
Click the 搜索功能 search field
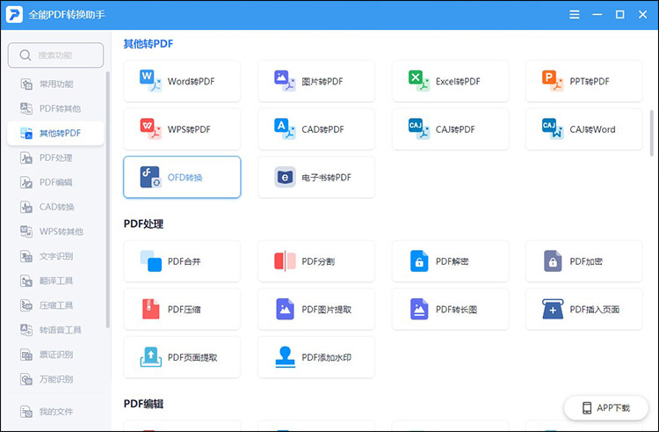pyautogui.click(x=55, y=55)
